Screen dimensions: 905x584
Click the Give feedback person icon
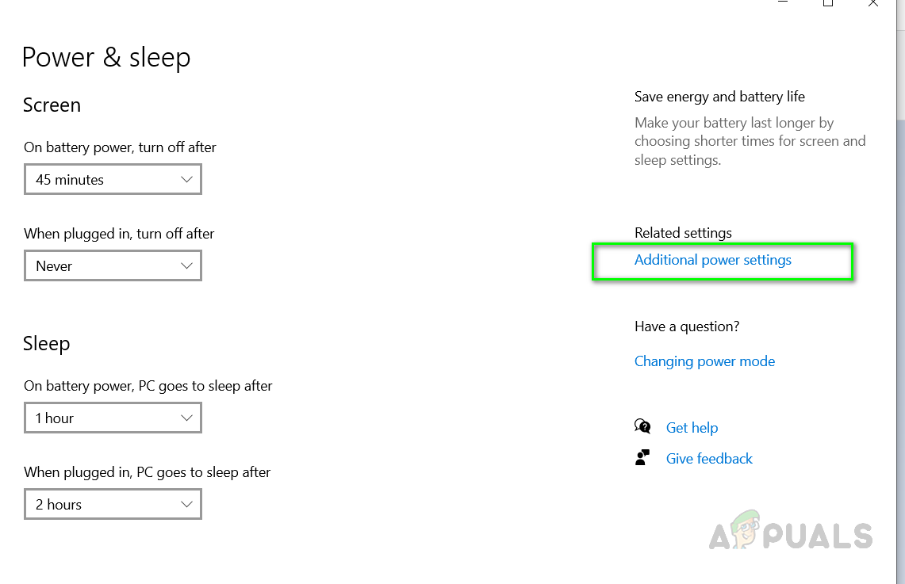(x=642, y=458)
